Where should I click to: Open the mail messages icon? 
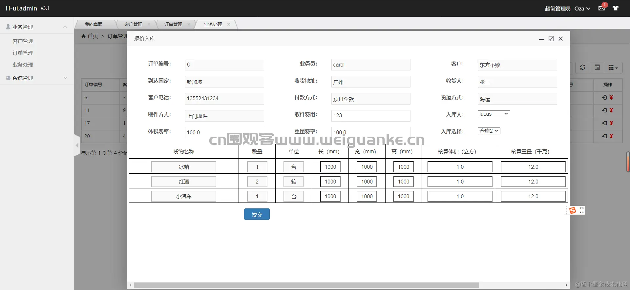coord(601,8)
